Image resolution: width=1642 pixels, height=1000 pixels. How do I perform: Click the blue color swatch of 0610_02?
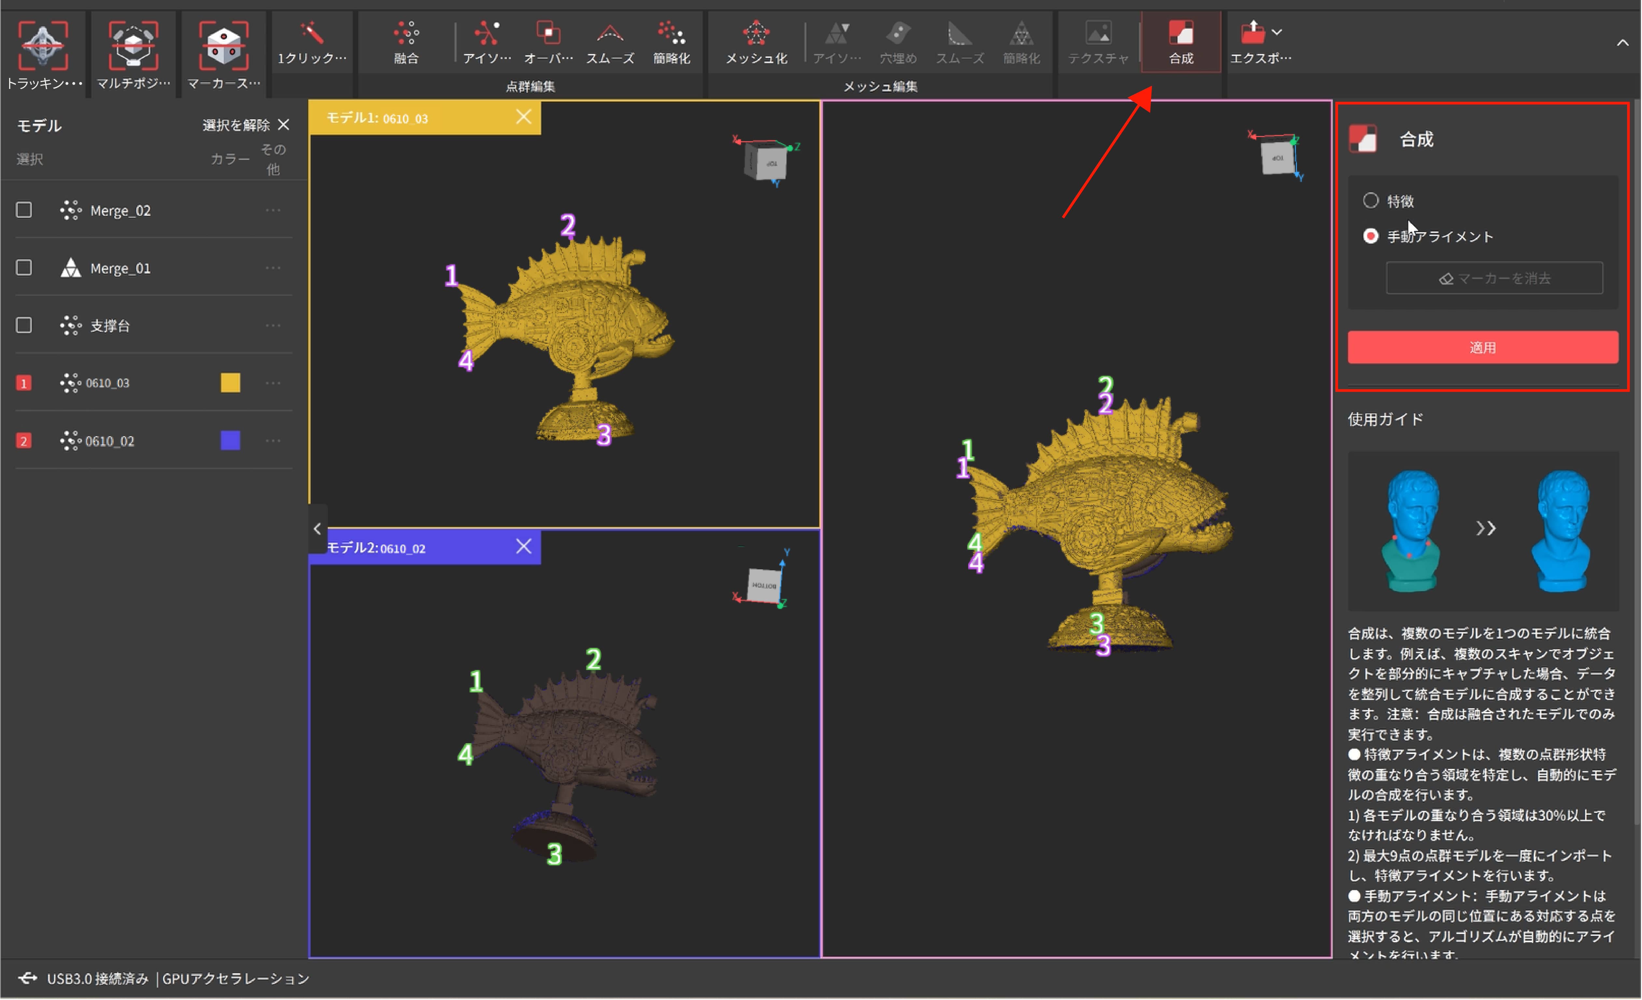(x=230, y=440)
